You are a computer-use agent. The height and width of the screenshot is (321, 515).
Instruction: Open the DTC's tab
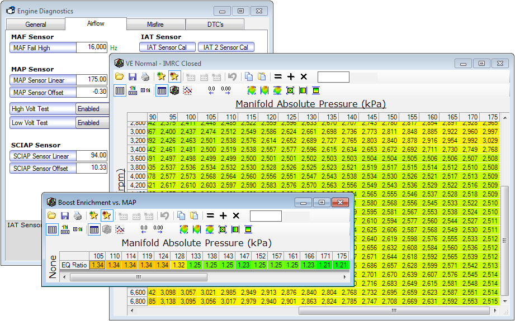215,25
